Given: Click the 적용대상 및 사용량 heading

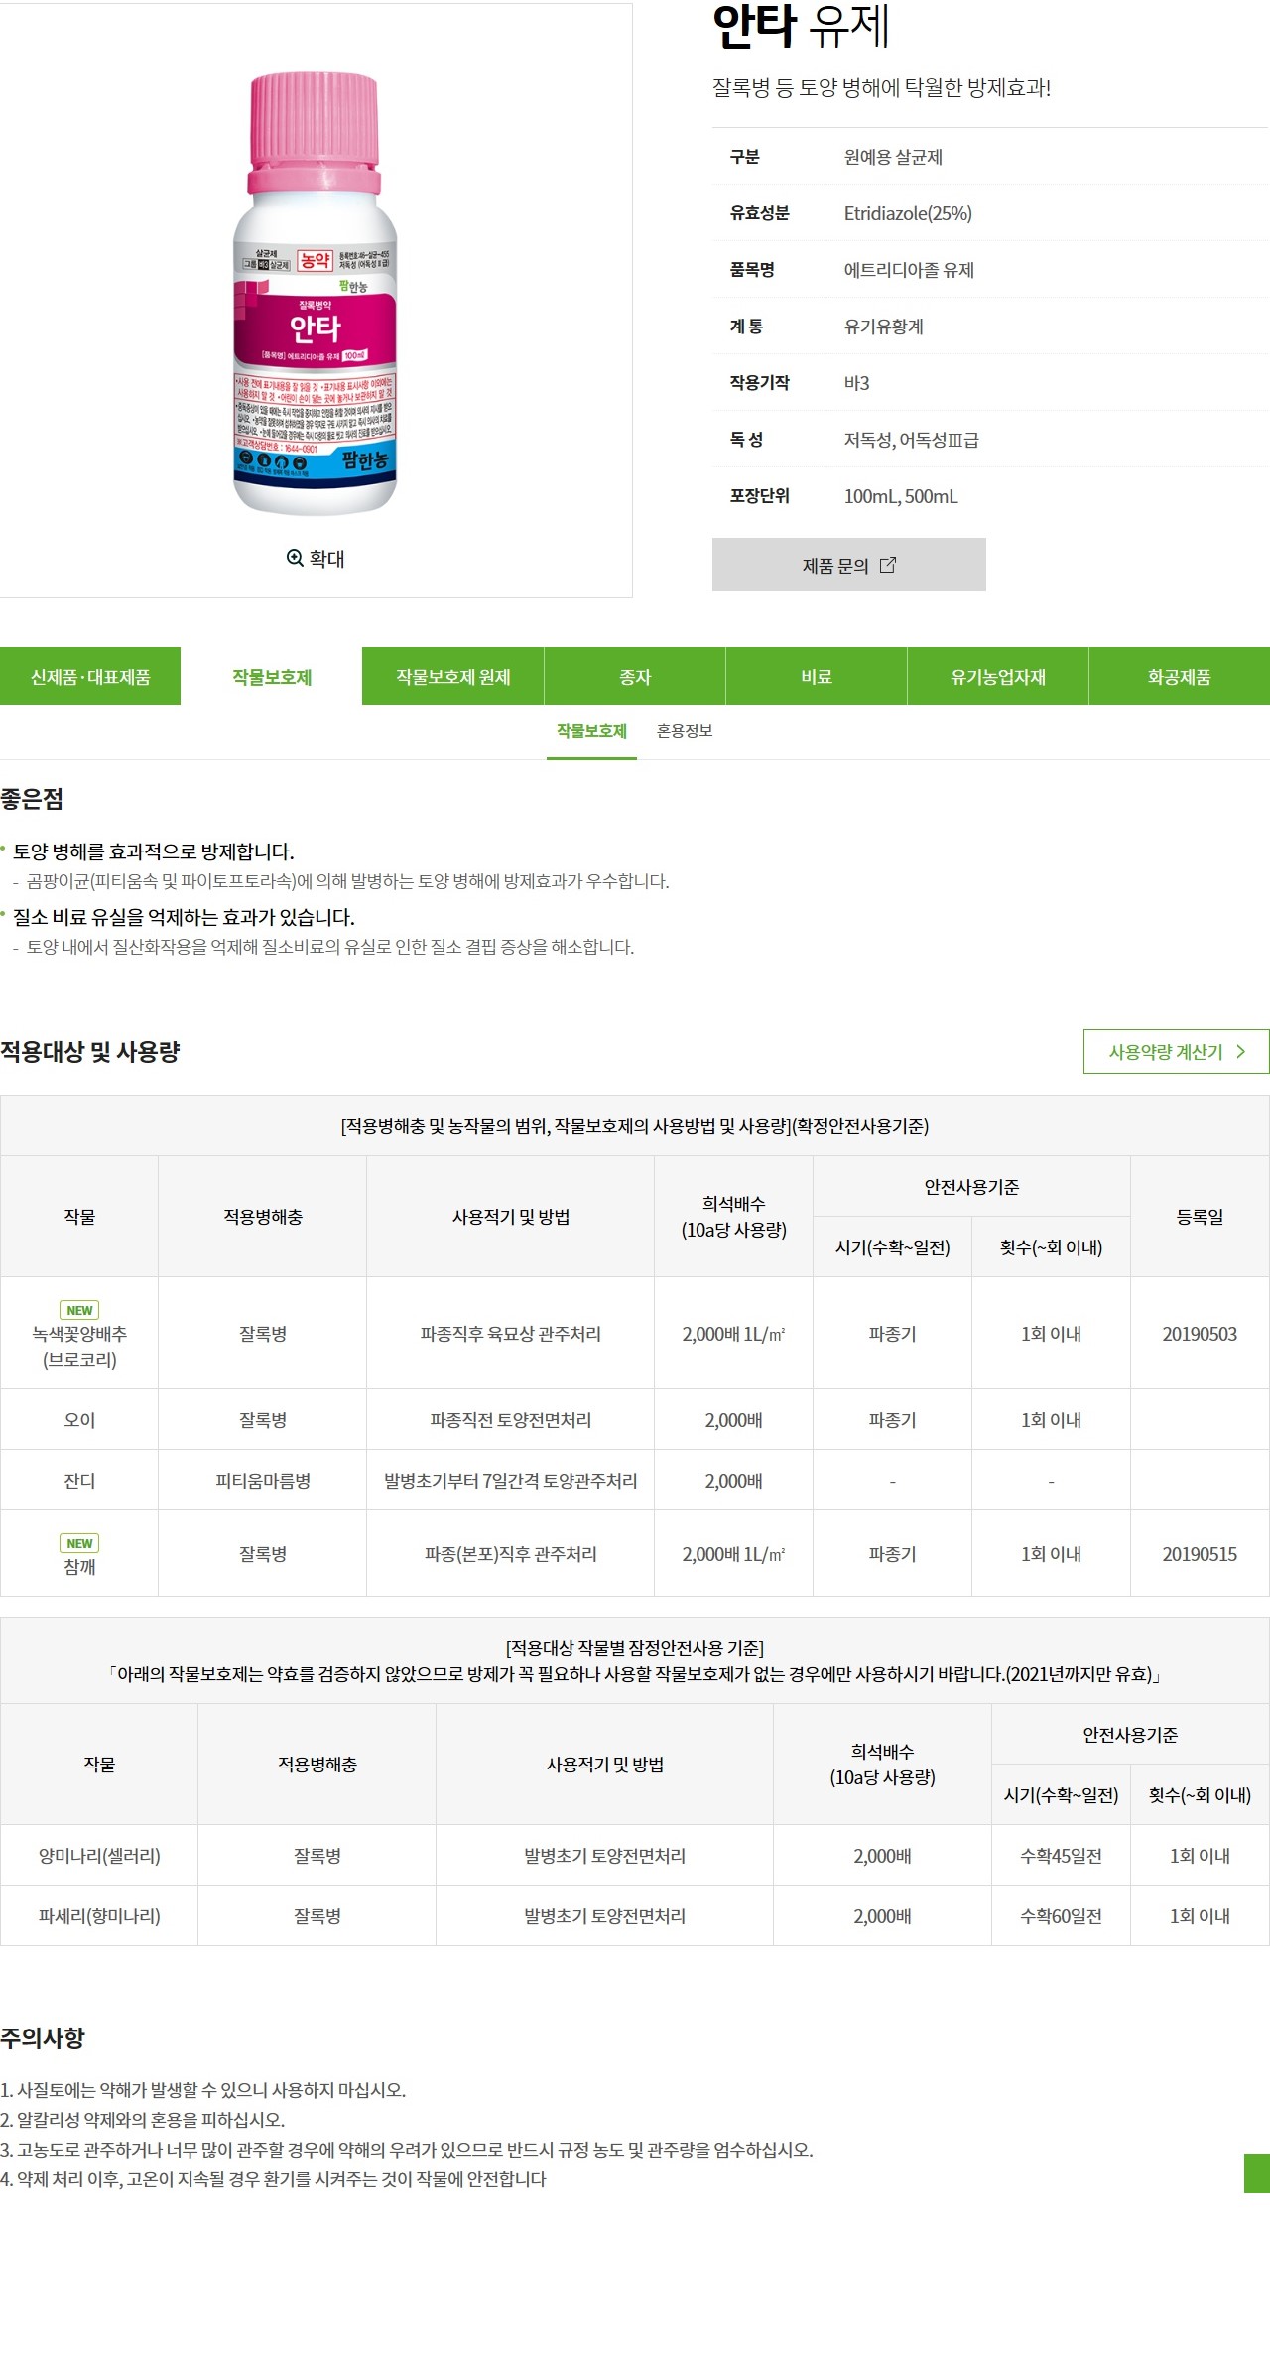Looking at the screenshot, I should point(89,1052).
